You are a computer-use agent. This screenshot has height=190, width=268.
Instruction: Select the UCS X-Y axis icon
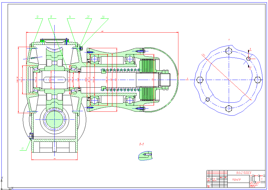(7, 183)
